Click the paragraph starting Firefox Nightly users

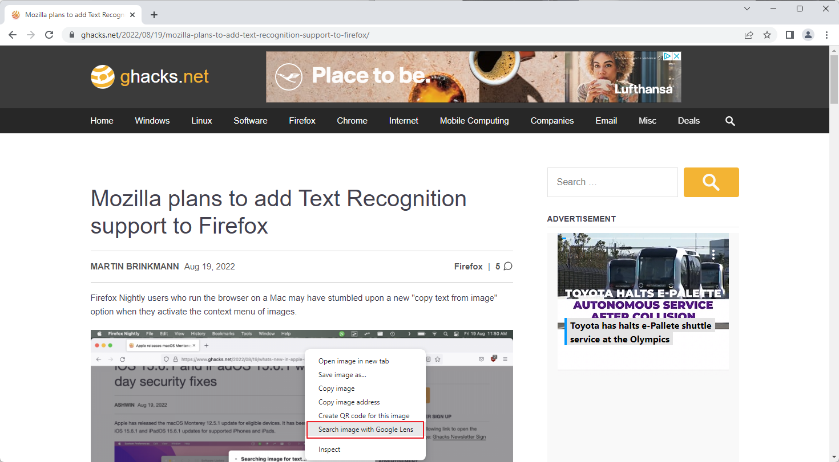point(294,305)
